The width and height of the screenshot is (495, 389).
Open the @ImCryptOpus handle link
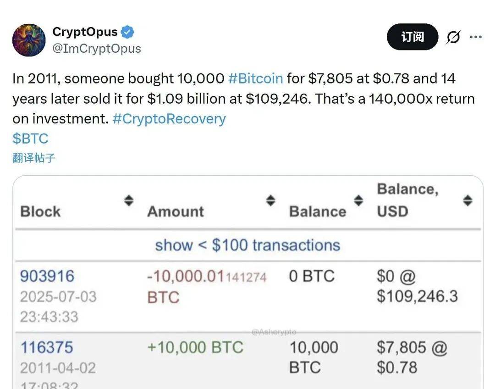(x=97, y=49)
